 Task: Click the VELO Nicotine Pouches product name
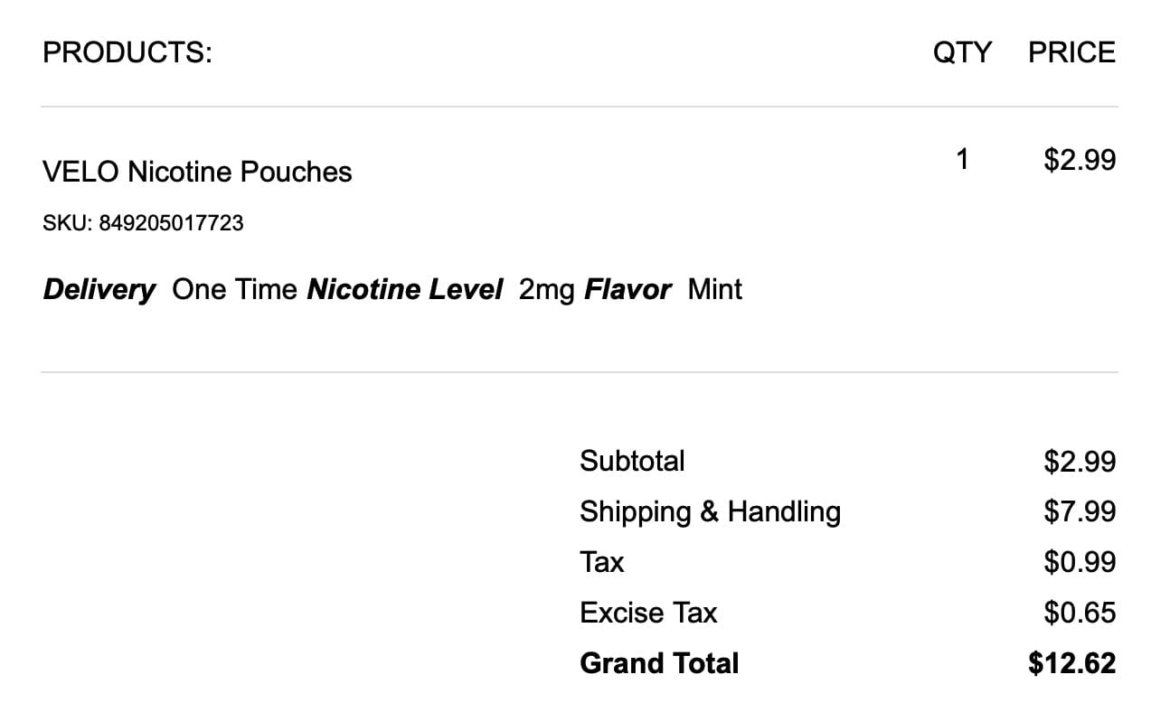197,172
